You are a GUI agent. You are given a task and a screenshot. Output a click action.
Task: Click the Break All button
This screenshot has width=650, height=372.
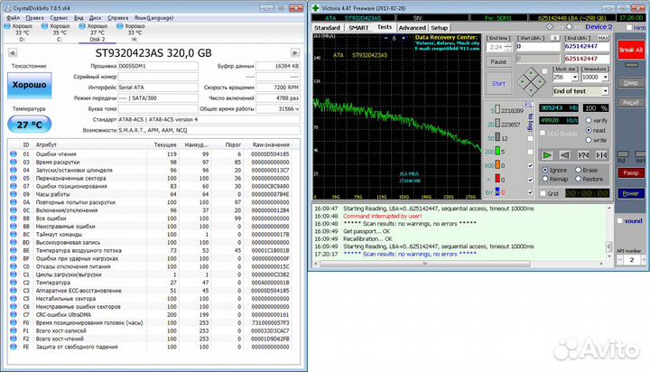632,51
